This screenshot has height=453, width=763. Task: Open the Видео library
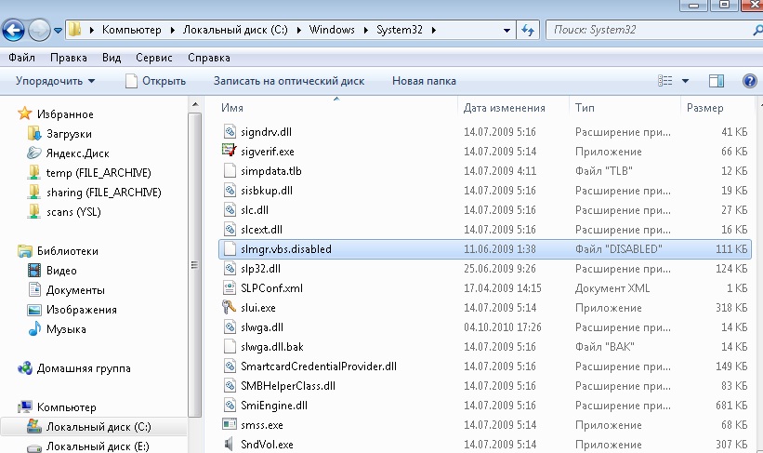coord(61,271)
